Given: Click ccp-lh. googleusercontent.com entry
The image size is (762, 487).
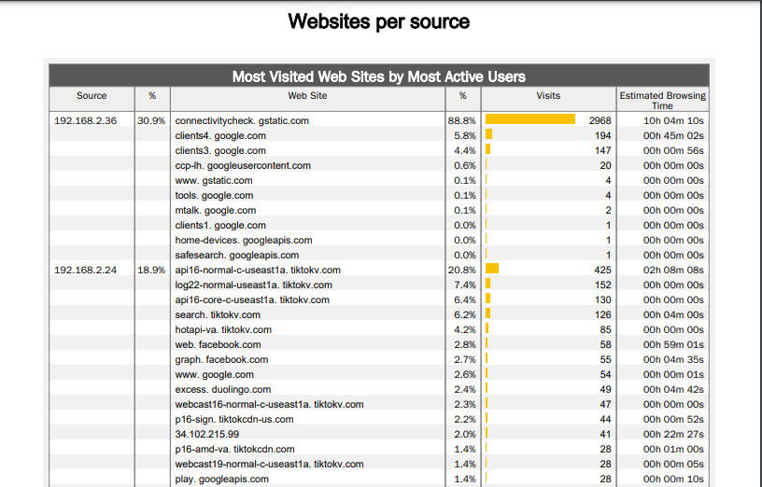Looking at the screenshot, I should click(243, 165).
